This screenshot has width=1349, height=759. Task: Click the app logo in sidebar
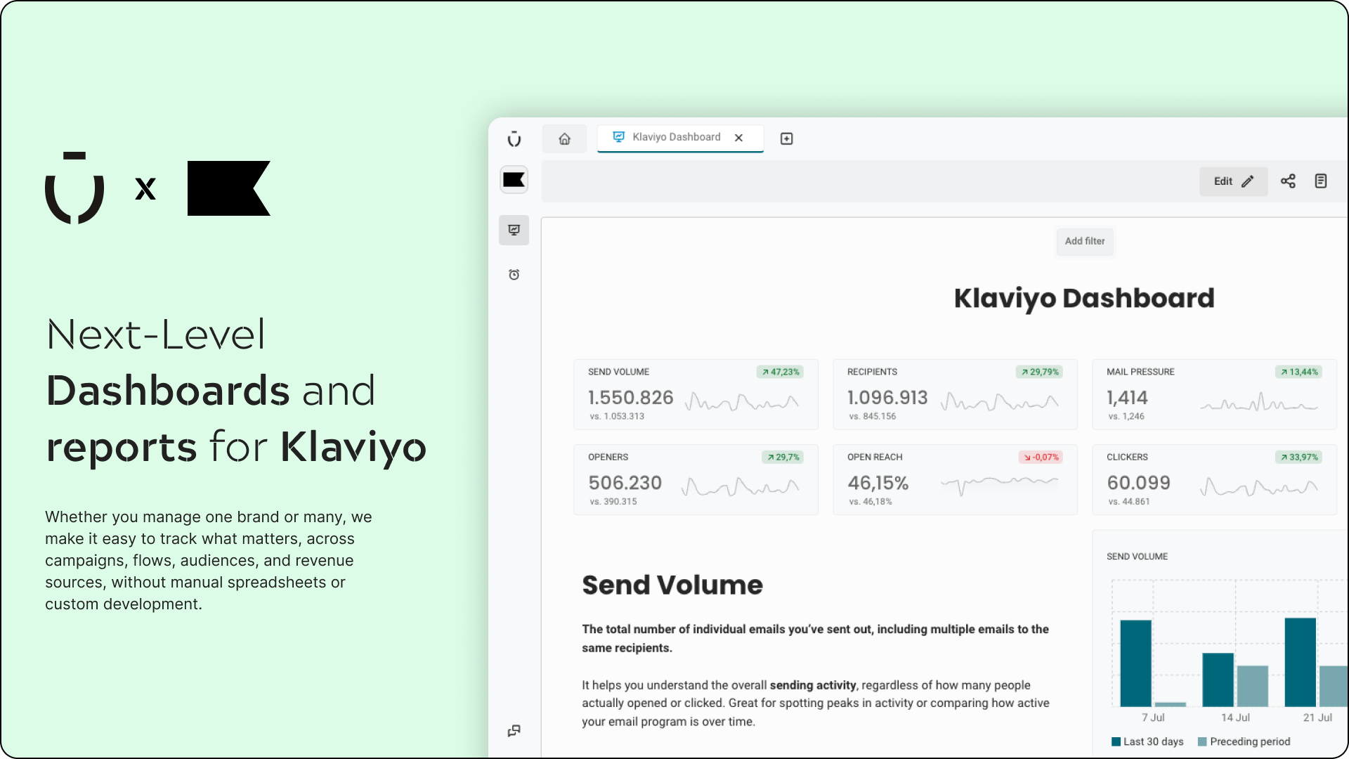coord(514,138)
